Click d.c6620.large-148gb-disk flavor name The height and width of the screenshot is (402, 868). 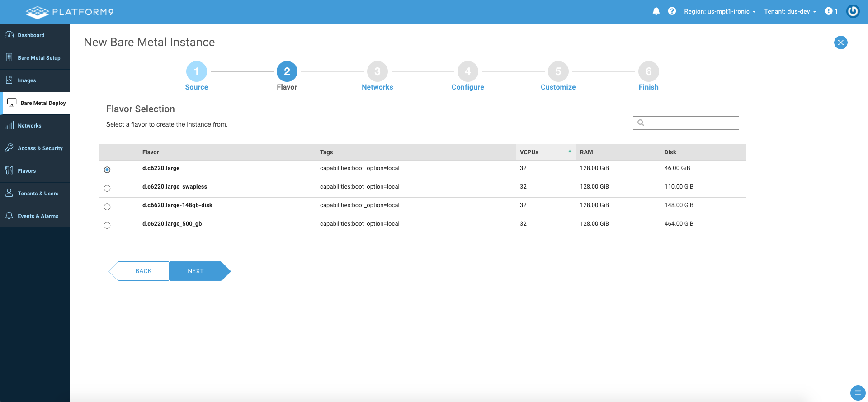[x=177, y=205]
